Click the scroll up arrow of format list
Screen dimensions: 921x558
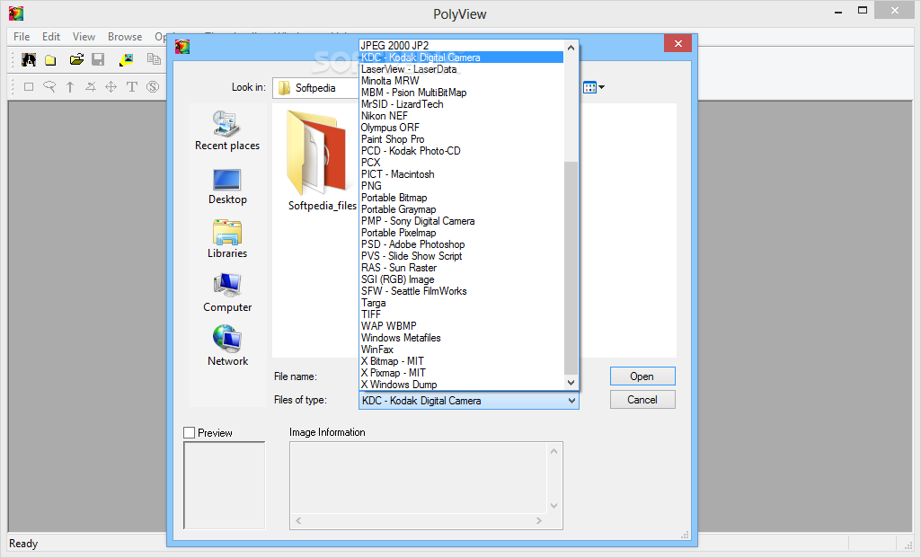(571, 48)
